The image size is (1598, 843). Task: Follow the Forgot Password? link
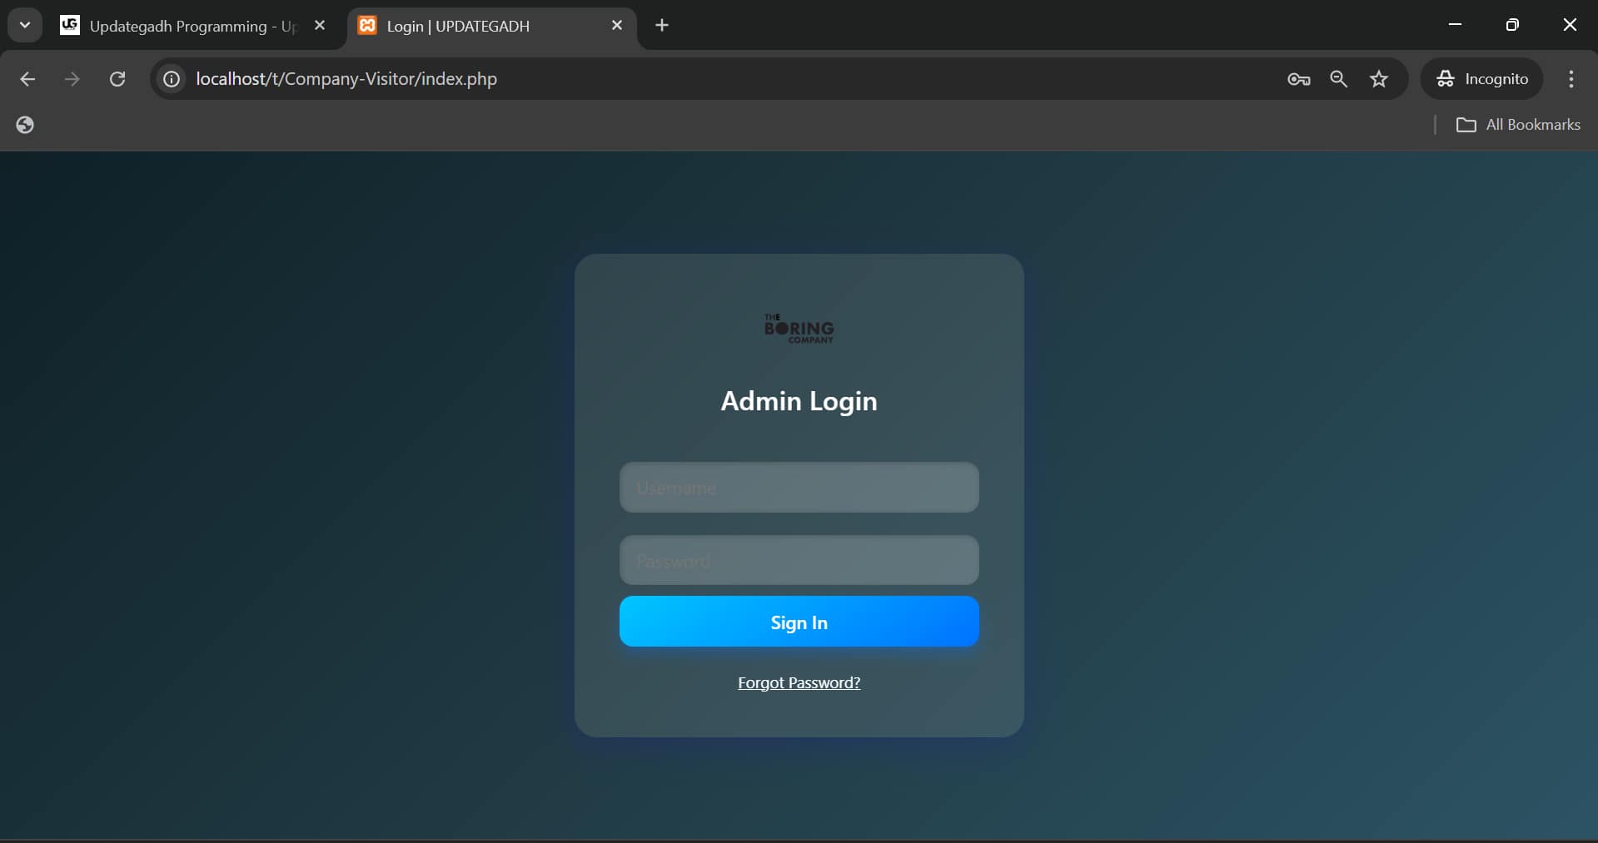click(799, 682)
